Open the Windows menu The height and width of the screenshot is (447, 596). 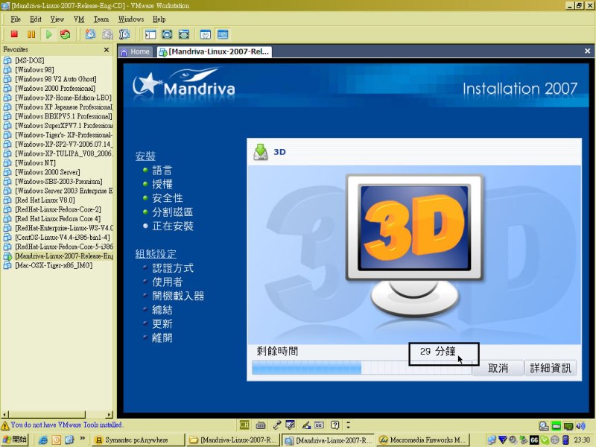pyautogui.click(x=131, y=19)
